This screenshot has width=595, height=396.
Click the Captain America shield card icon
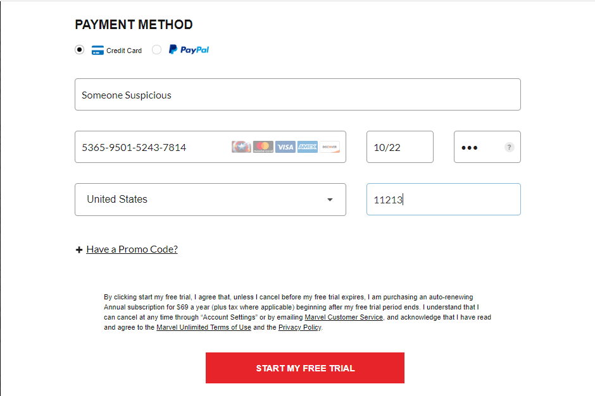(x=241, y=147)
